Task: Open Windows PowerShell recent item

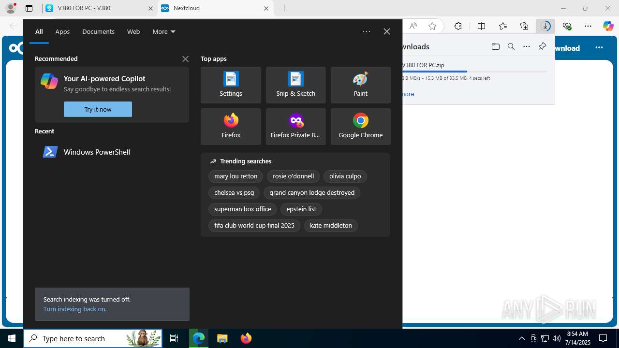Action: (112, 152)
